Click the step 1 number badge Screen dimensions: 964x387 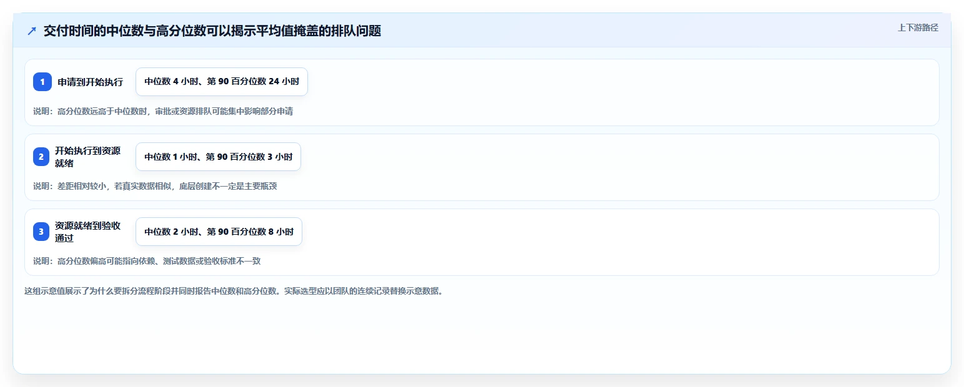pyautogui.click(x=42, y=82)
